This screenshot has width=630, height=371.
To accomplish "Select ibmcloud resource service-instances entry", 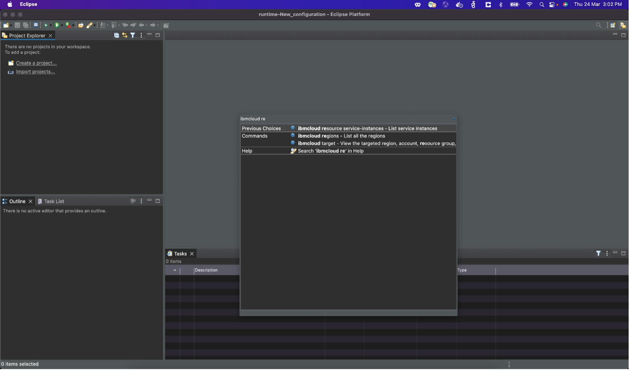I will coord(367,128).
